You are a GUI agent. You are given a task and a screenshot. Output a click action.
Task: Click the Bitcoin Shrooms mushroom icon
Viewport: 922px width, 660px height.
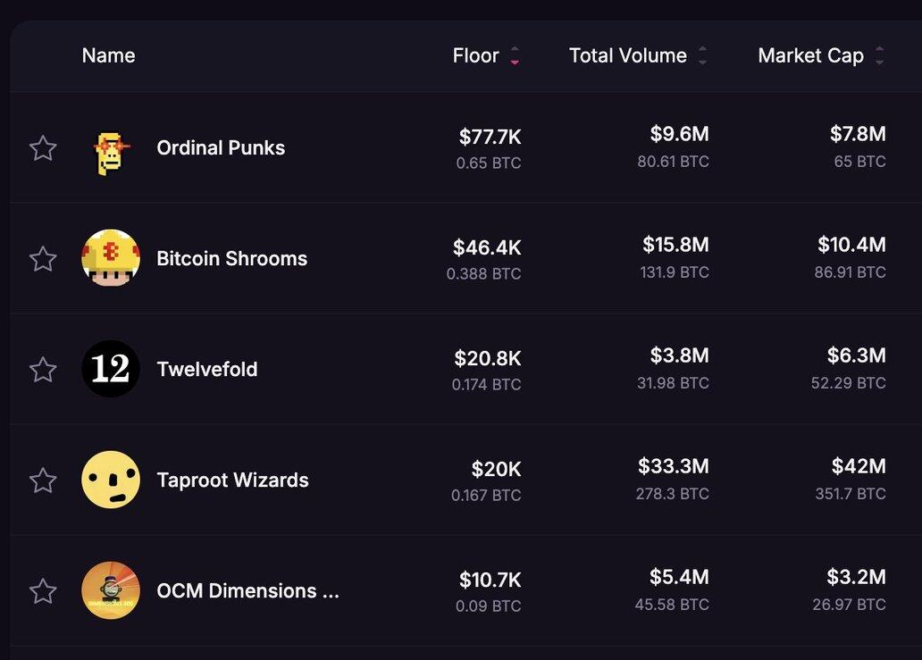111,259
